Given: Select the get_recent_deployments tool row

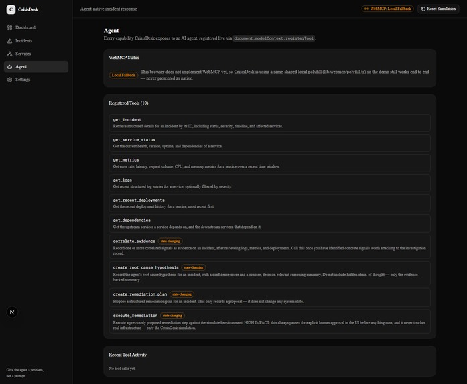Looking at the screenshot, I should point(269,203).
